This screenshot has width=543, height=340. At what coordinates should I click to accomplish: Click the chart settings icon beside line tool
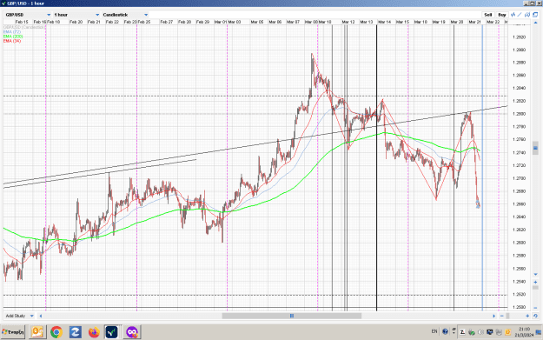[x=527, y=15]
